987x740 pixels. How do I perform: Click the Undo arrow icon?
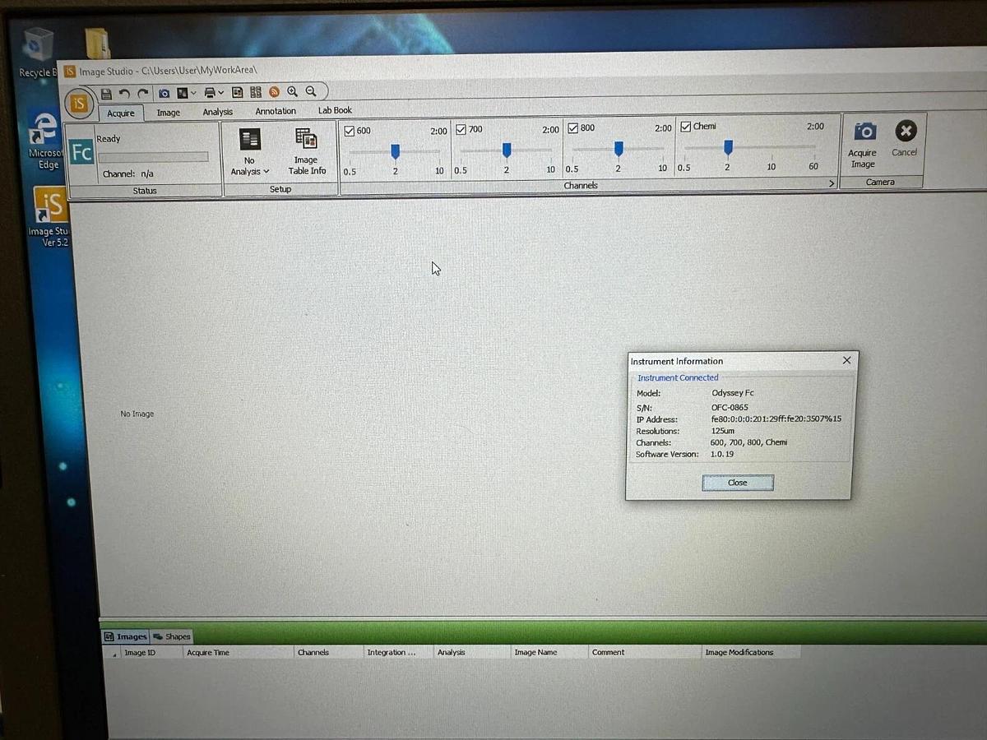point(124,93)
